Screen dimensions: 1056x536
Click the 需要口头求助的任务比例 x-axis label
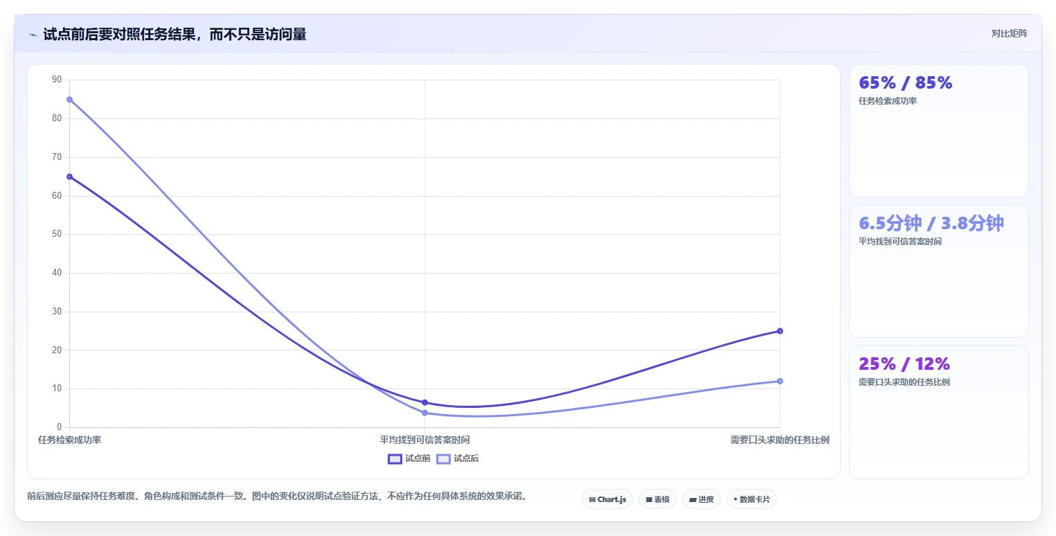(780, 440)
